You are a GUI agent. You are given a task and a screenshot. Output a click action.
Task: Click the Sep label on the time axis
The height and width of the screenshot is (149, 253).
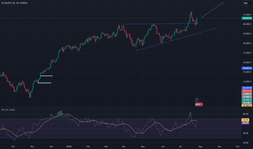tap(219, 146)
